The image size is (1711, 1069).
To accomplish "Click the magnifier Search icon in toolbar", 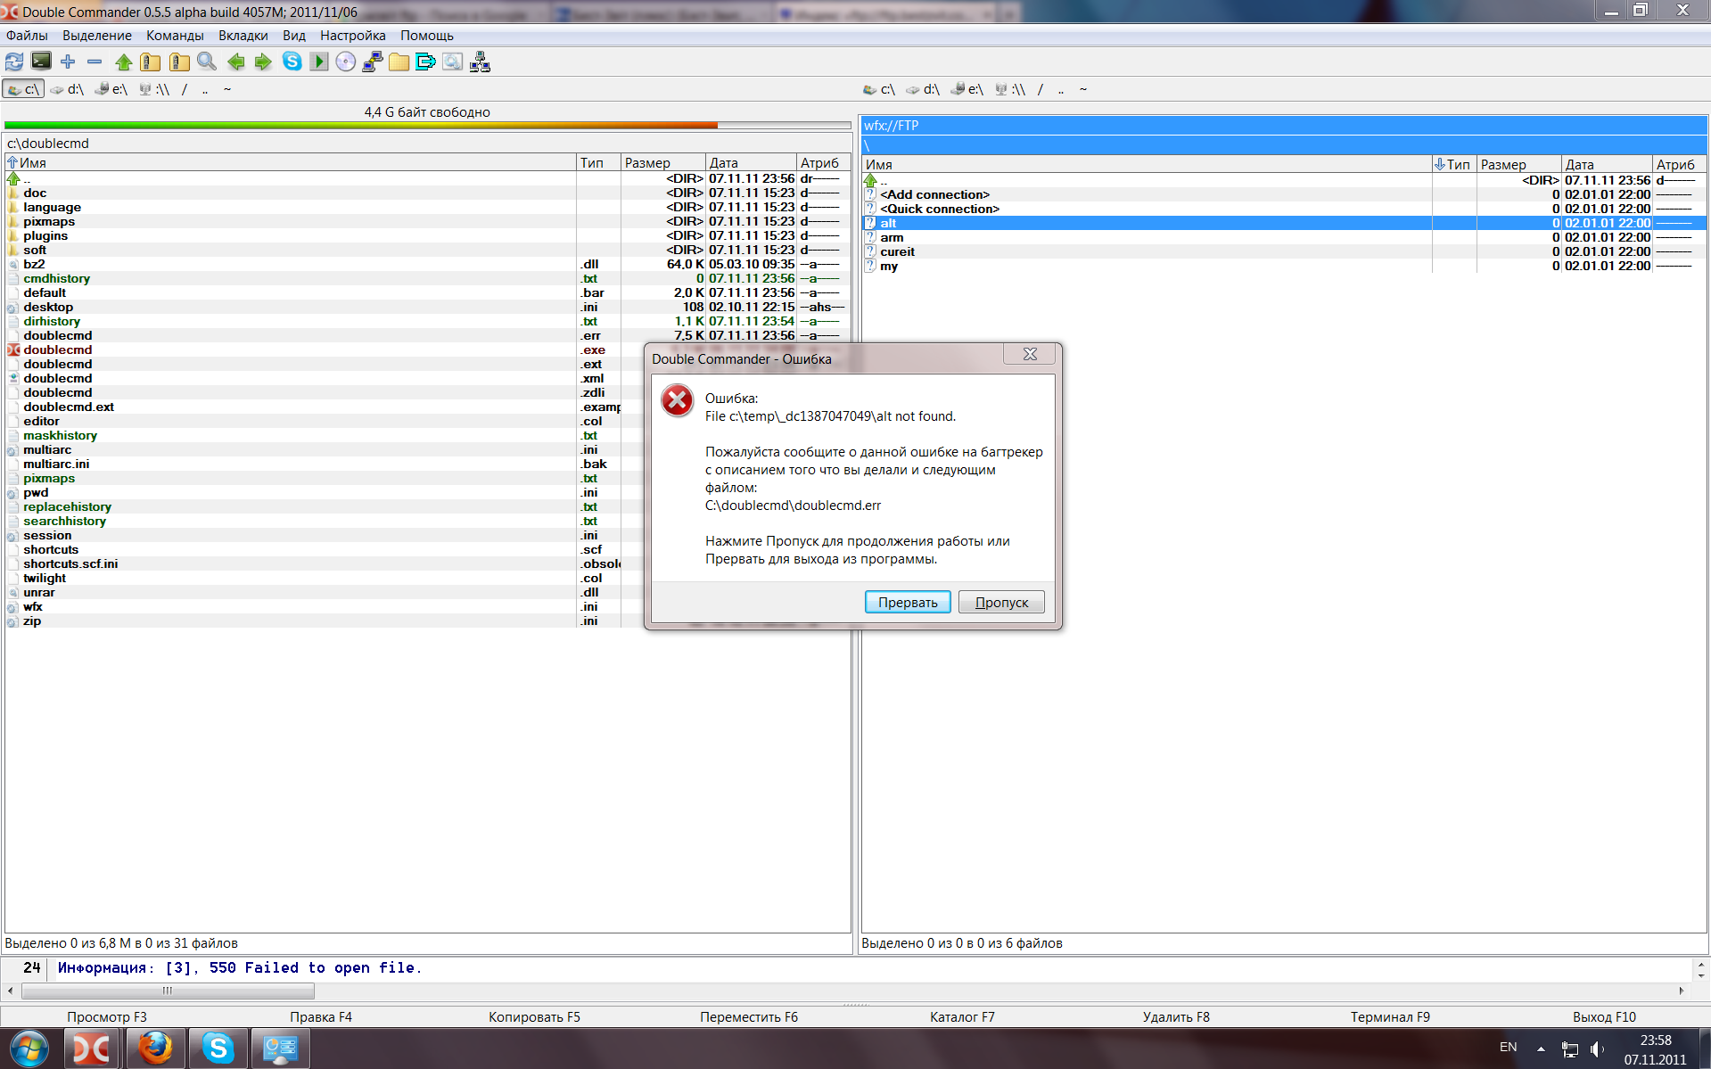I will click(207, 62).
